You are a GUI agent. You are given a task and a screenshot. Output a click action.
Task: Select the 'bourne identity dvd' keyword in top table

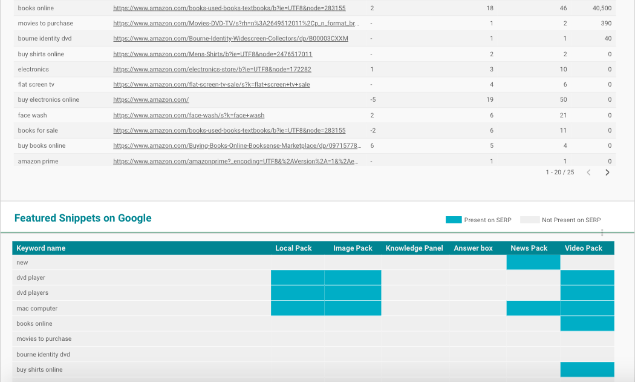pos(45,39)
